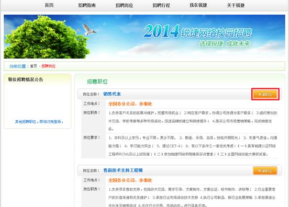
Task: Select 我在锐捷 in the top menu
Action: click(198, 5)
